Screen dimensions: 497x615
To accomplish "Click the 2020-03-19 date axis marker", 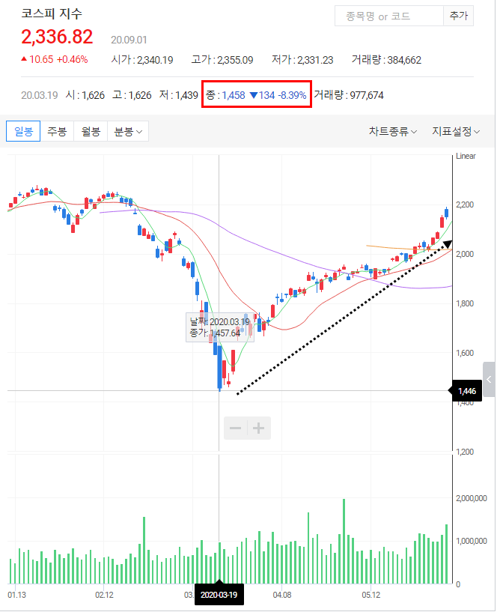I will click(219, 595).
